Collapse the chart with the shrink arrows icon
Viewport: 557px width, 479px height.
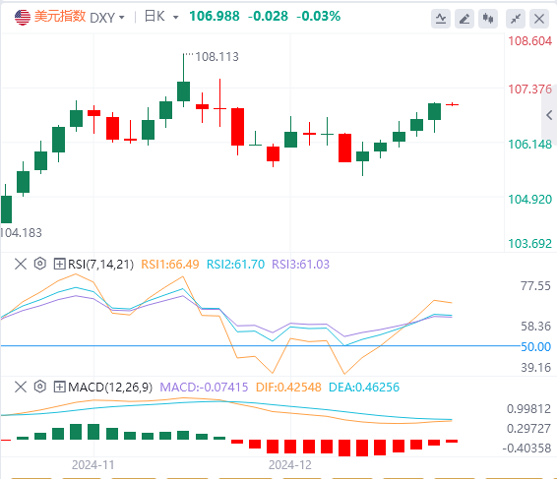click(516, 19)
